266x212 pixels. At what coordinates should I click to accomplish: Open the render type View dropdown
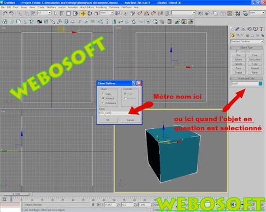coord(257,13)
